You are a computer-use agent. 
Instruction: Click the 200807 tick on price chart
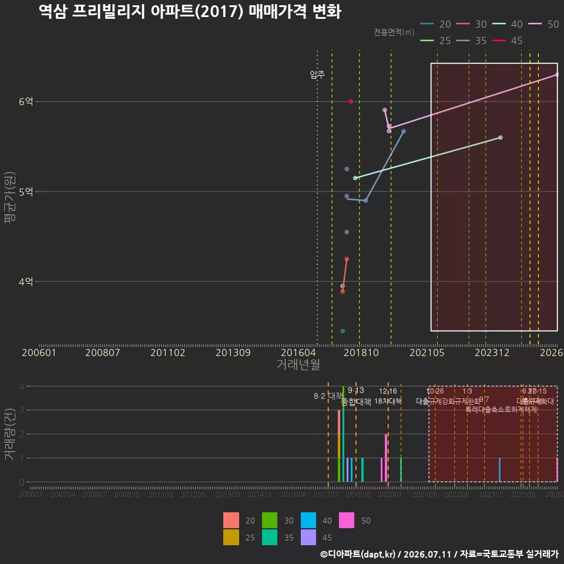coord(102,352)
